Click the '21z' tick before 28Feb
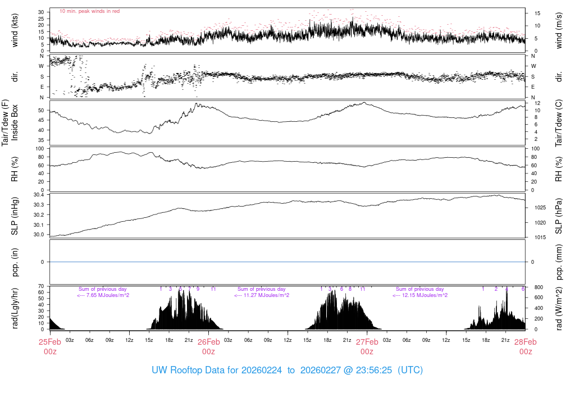 506,340
